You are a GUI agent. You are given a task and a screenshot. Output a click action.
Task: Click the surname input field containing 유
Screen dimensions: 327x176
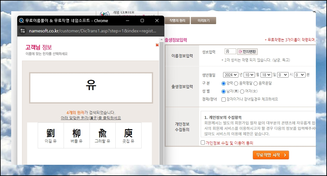pos(230,51)
